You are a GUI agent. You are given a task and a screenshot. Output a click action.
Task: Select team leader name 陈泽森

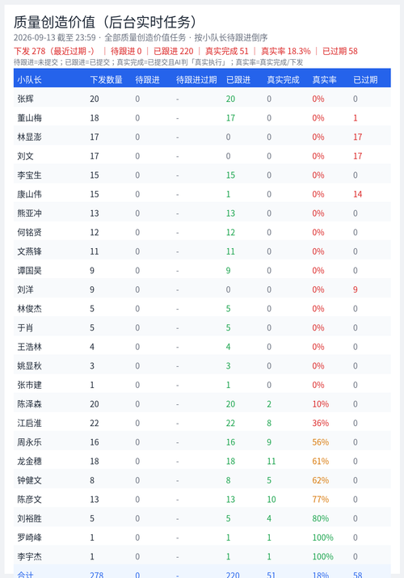[x=29, y=404]
